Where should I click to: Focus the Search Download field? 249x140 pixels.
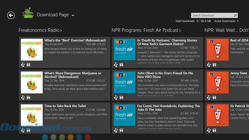[214, 16]
